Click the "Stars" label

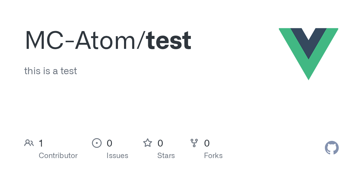pyautogui.click(x=166, y=156)
